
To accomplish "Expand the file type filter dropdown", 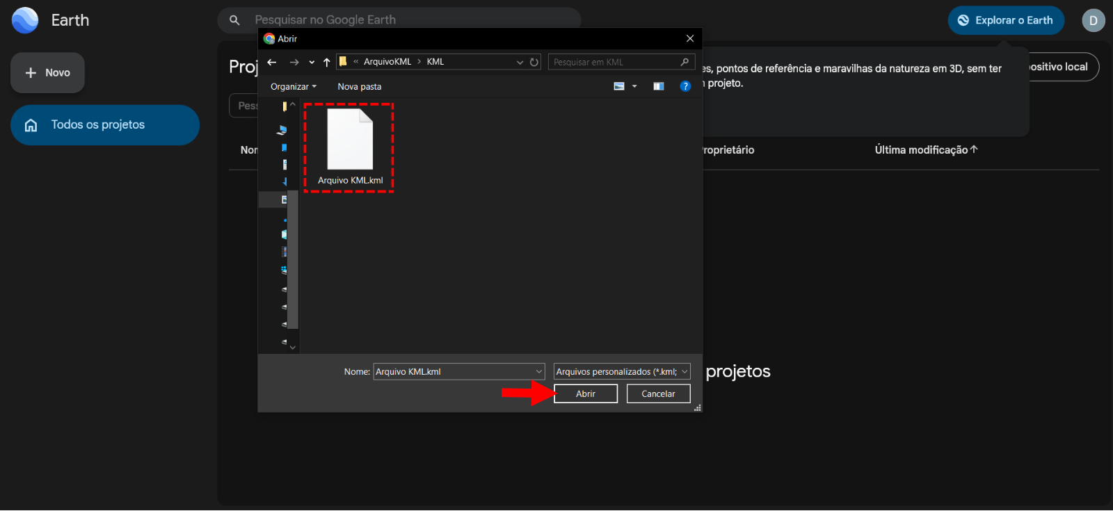I will (684, 372).
